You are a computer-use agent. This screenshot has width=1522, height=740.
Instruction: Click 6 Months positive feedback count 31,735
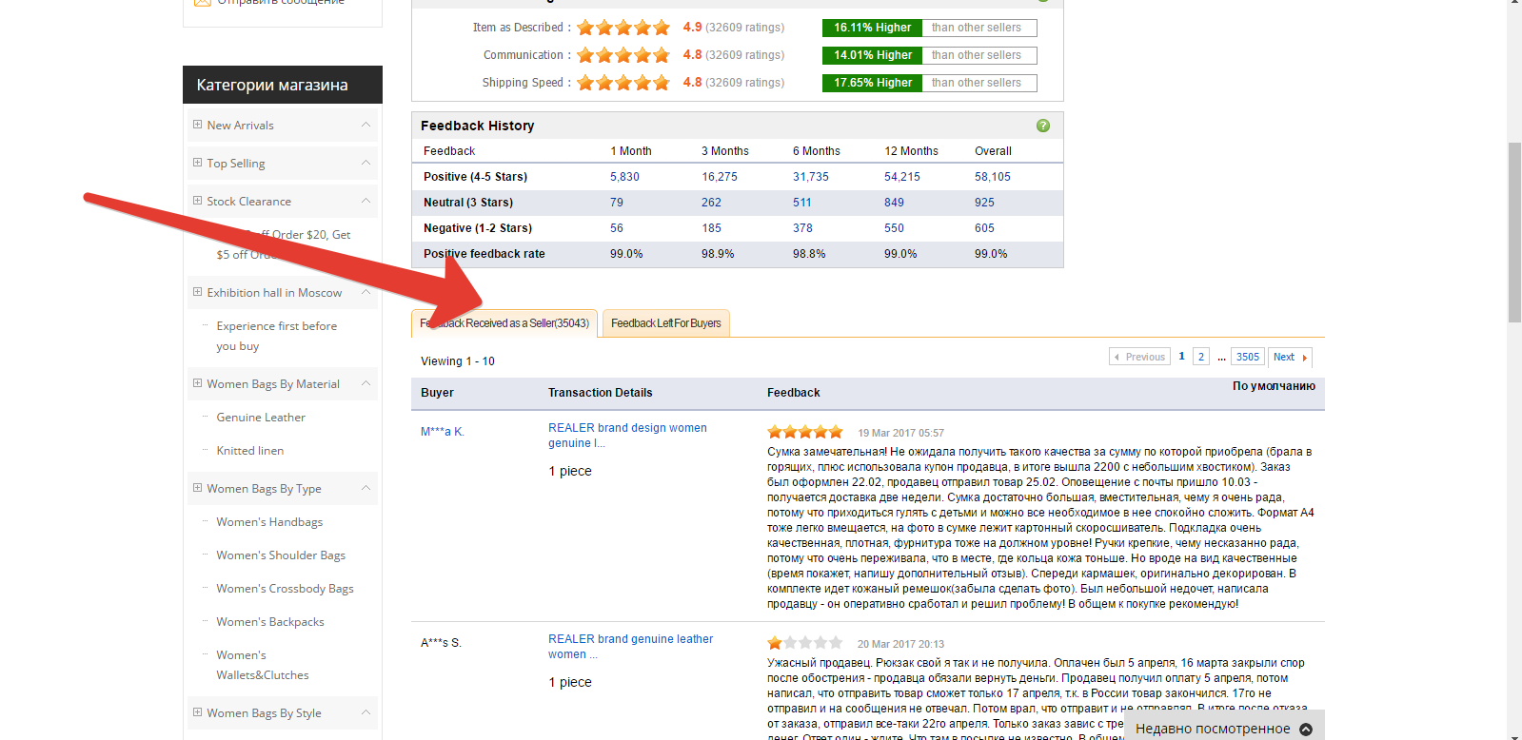[x=811, y=177]
